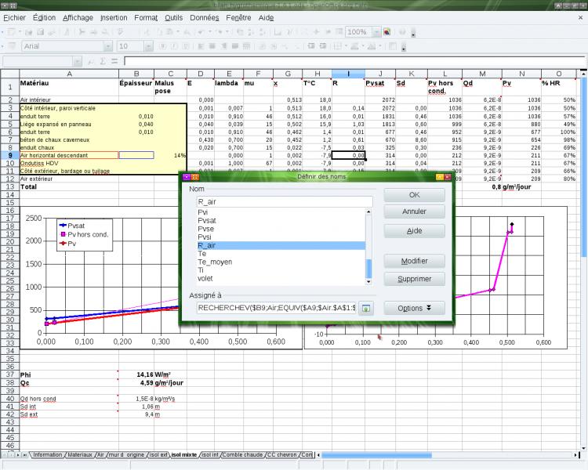The height and width of the screenshot is (470, 588).
Task: Click the Merge cells icon
Action: pos(247,46)
